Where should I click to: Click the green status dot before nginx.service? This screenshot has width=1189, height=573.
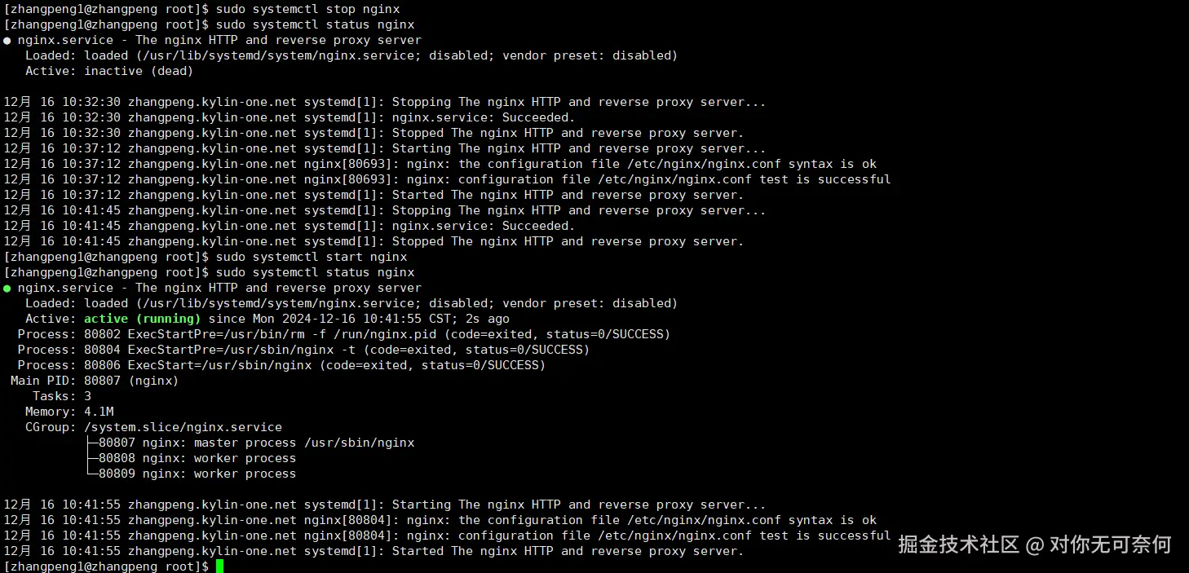(7, 288)
